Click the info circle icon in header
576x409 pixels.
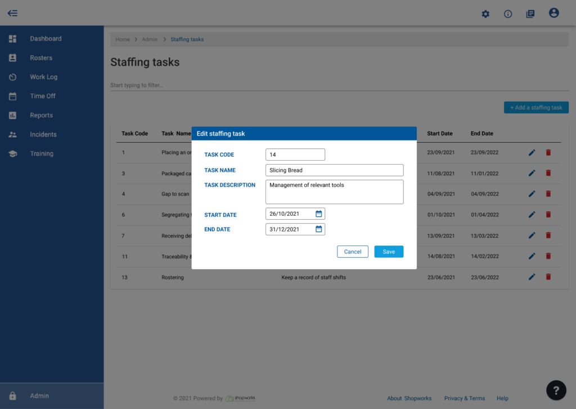coord(508,14)
